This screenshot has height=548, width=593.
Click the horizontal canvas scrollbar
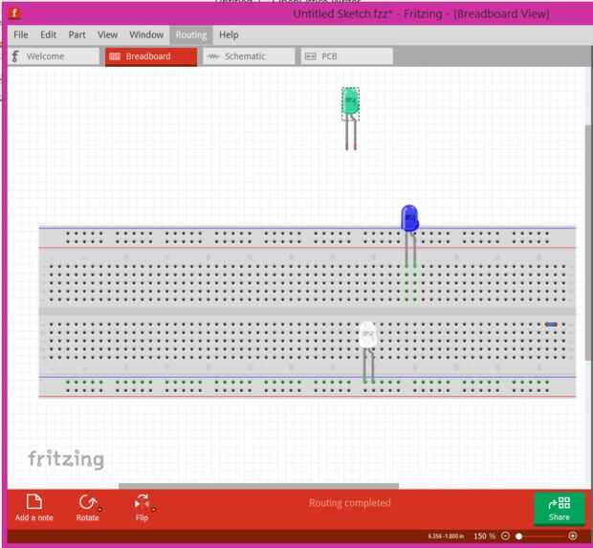coord(258,486)
